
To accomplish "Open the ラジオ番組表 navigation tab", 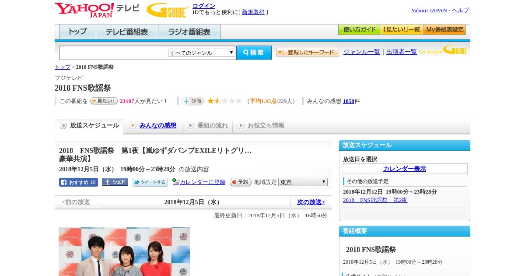I will point(189,32).
